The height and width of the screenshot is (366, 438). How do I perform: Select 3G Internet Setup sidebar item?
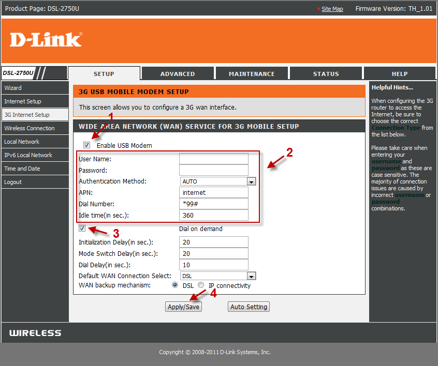[x=35, y=115]
